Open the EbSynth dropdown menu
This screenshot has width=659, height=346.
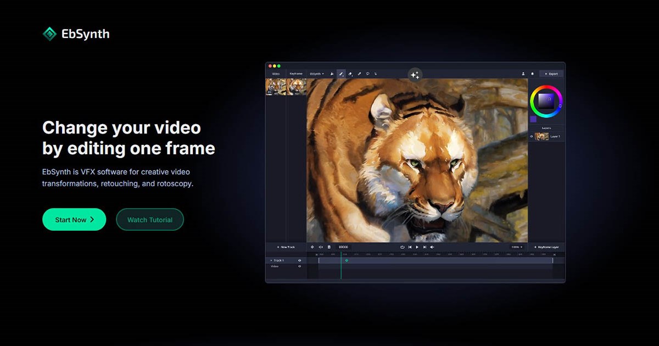[x=316, y=74]
